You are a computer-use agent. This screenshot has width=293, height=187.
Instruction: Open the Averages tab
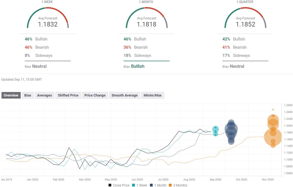point(44,95)
